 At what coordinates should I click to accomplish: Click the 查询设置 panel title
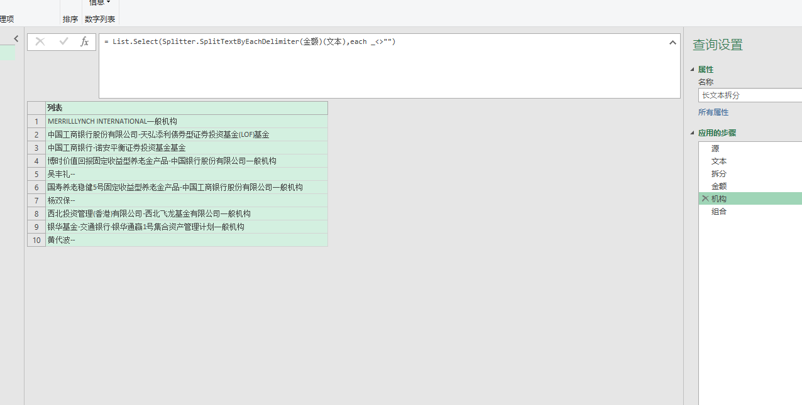pyautogui.click(x=718, y=45)
